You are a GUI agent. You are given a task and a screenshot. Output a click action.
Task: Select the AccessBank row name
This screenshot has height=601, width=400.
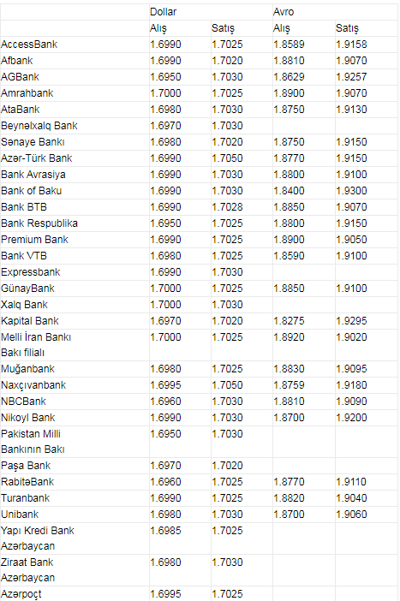29,45
